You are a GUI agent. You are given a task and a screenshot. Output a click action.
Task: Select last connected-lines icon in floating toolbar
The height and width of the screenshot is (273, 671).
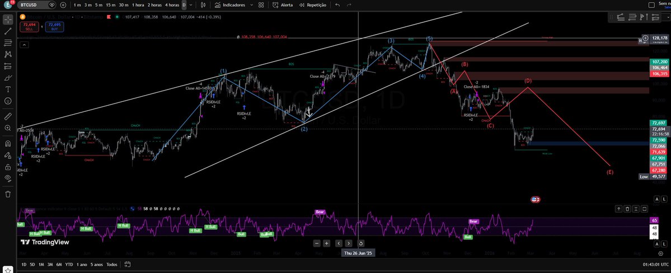(x=655, y=17)
